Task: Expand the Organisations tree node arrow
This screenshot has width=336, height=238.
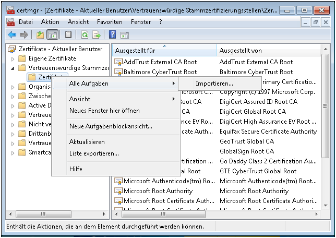Action: pos(13,87)
